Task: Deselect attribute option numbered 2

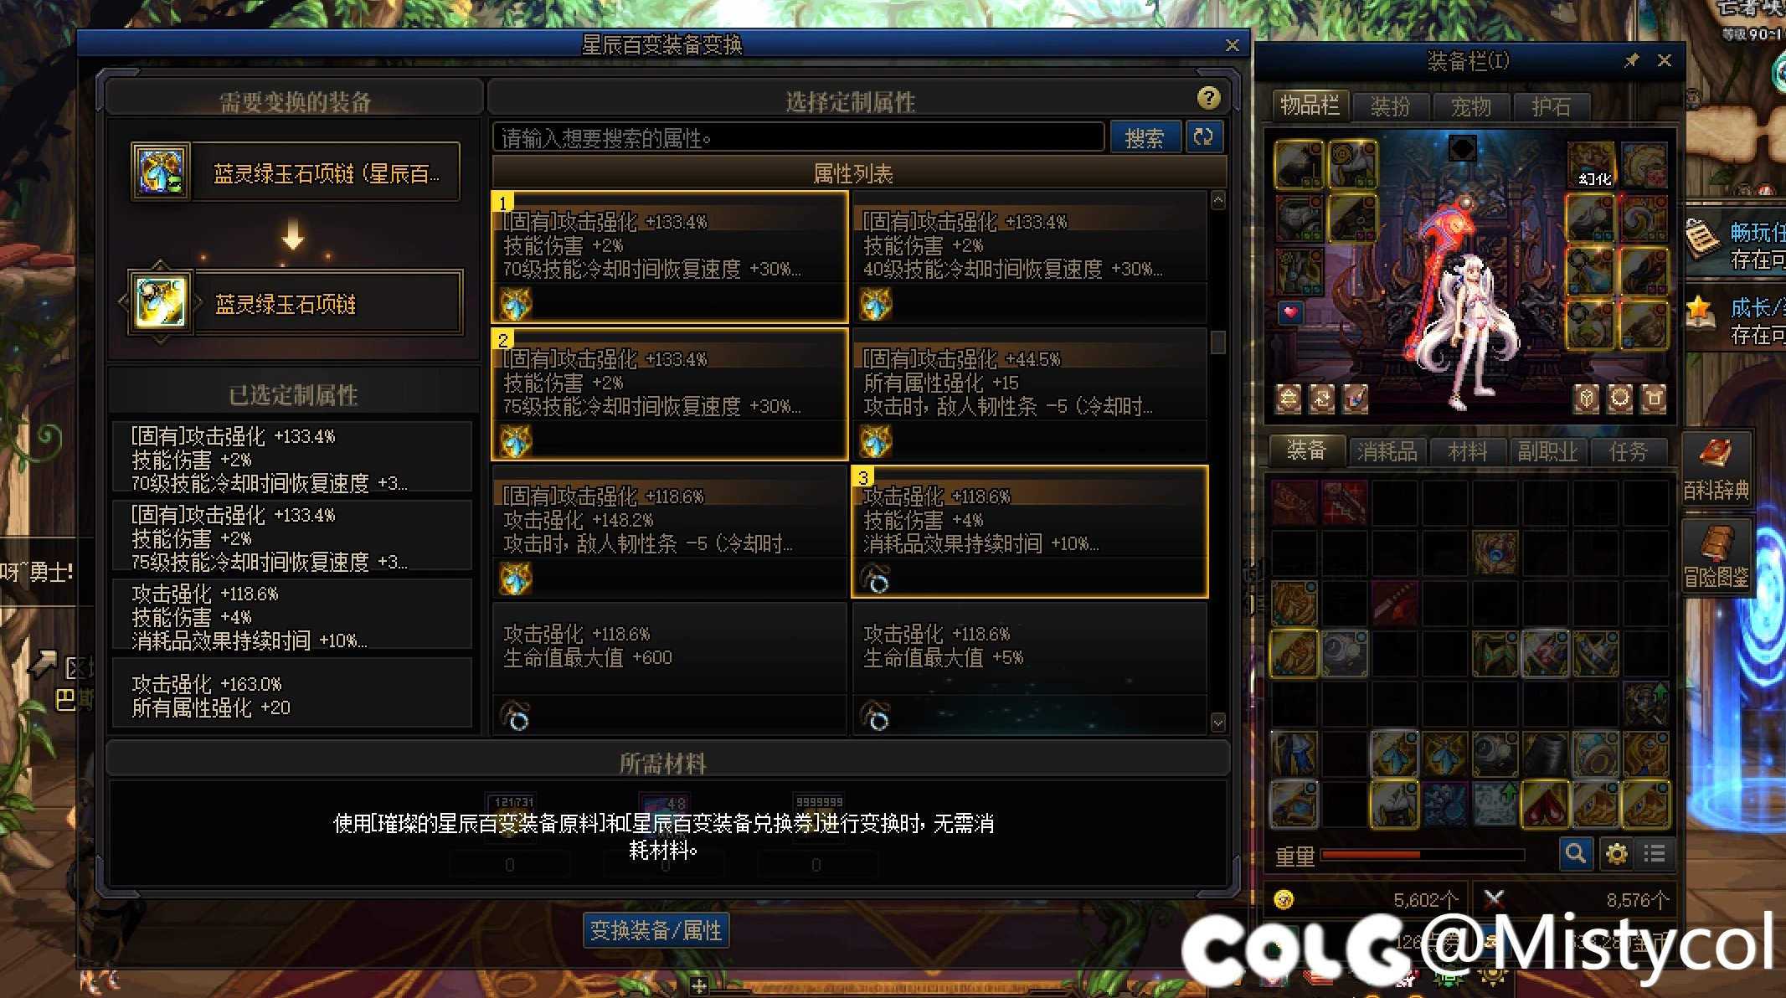Action: (x=670, y=394)
